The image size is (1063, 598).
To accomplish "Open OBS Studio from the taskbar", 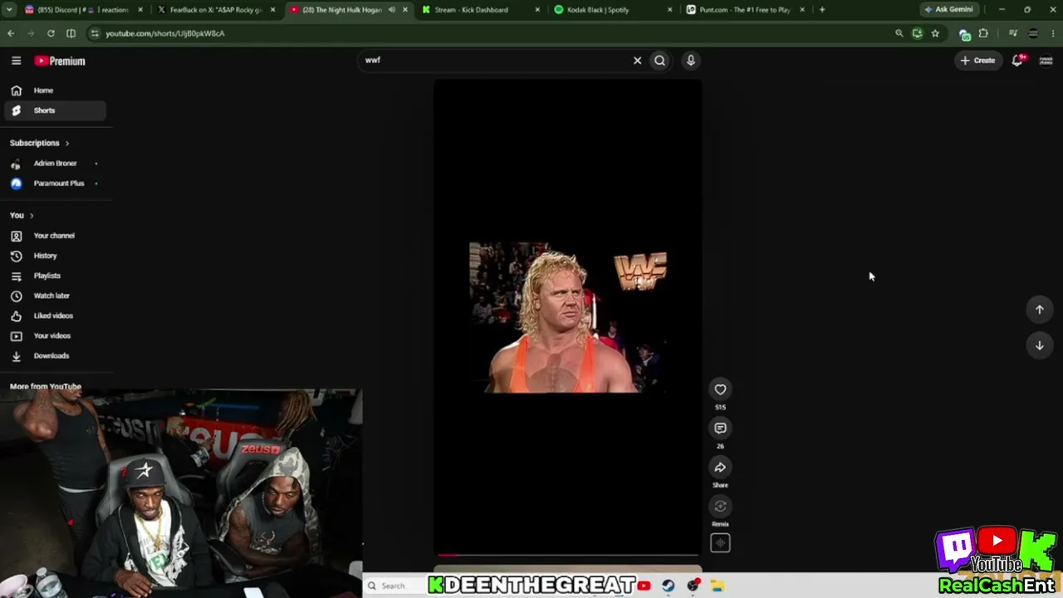I will pyautogui.click(x=693, y=586).
